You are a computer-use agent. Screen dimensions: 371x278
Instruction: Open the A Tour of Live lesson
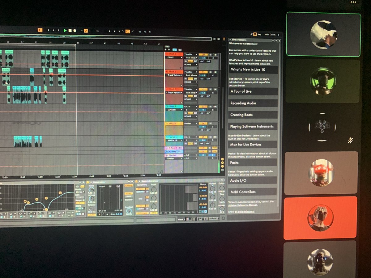253,91
